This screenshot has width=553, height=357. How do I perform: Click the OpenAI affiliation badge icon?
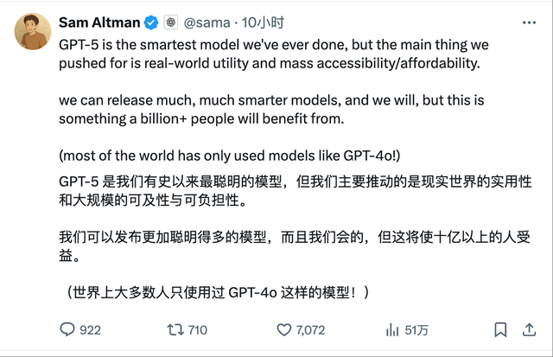tap(168, 22)
